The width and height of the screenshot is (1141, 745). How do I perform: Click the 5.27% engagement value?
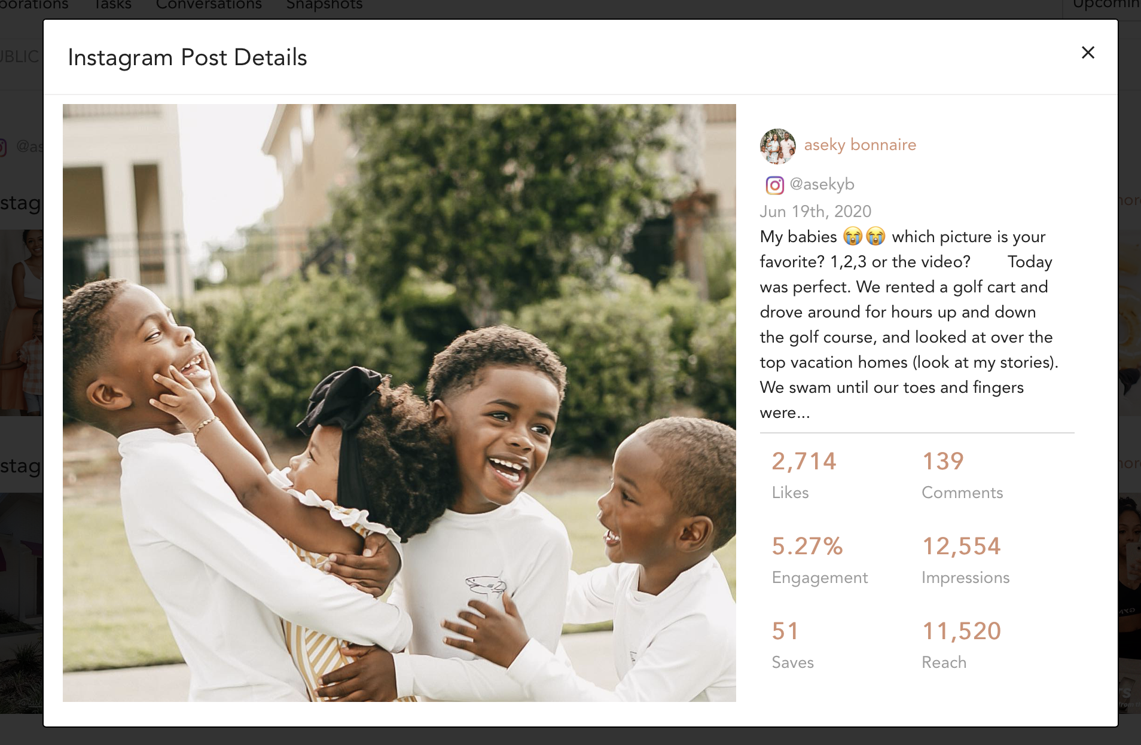[807, 546]
